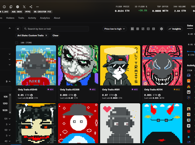
Task: Open the red demon mask thumbnail
Action: coord(162,65)
